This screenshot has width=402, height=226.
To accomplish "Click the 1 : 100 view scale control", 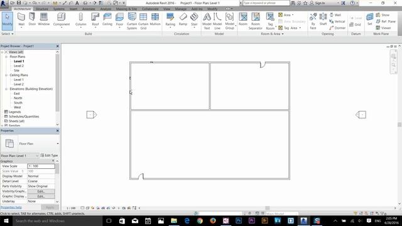I will 71,208.
